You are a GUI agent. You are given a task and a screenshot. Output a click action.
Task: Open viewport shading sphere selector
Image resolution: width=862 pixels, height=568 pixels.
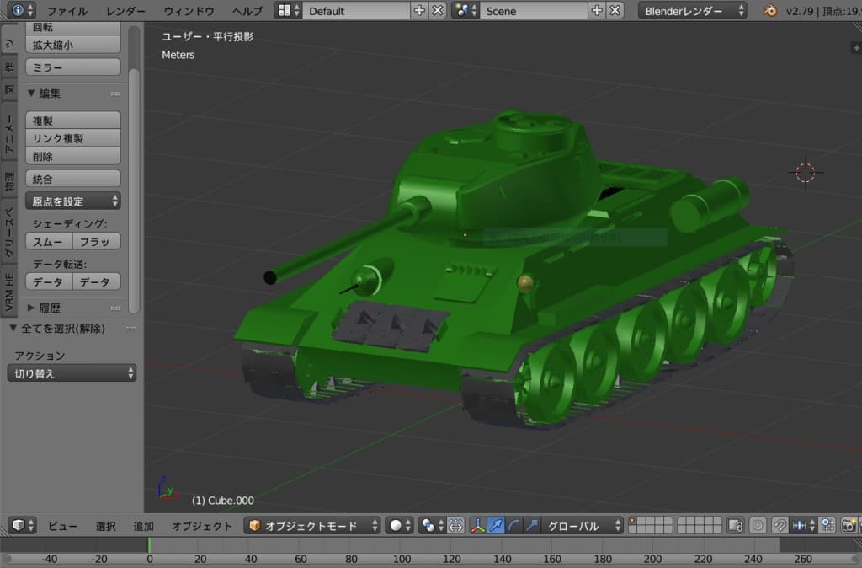tap(400, 526)
